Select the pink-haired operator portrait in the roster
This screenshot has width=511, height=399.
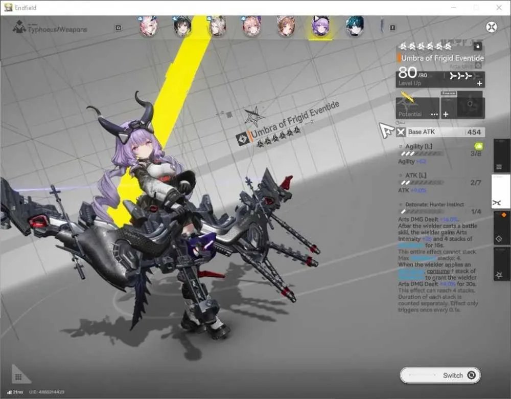pos(149,26)
